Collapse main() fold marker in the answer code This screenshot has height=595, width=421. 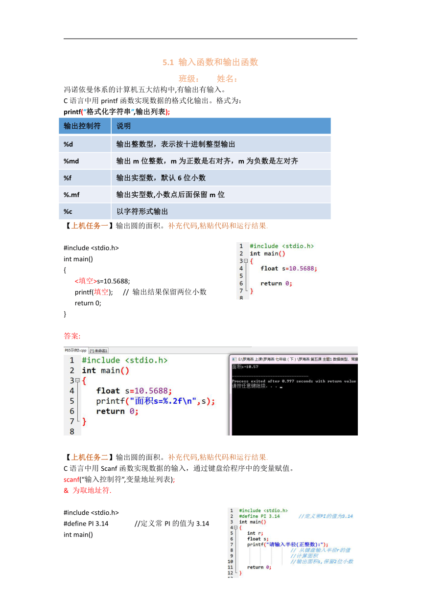[78, 381]
